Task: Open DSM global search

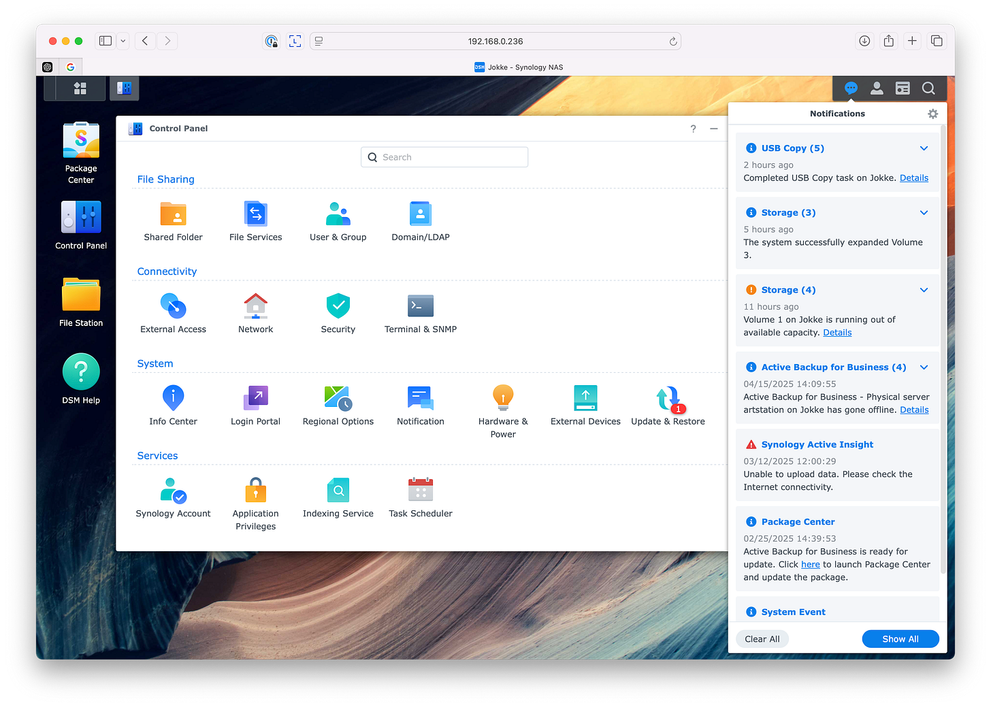Action: (928, 88)
